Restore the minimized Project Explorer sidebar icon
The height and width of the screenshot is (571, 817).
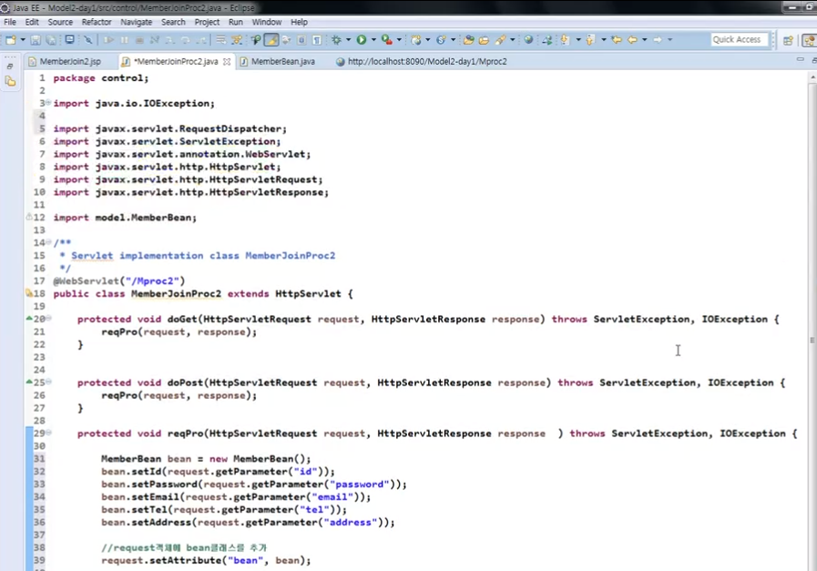10,81
